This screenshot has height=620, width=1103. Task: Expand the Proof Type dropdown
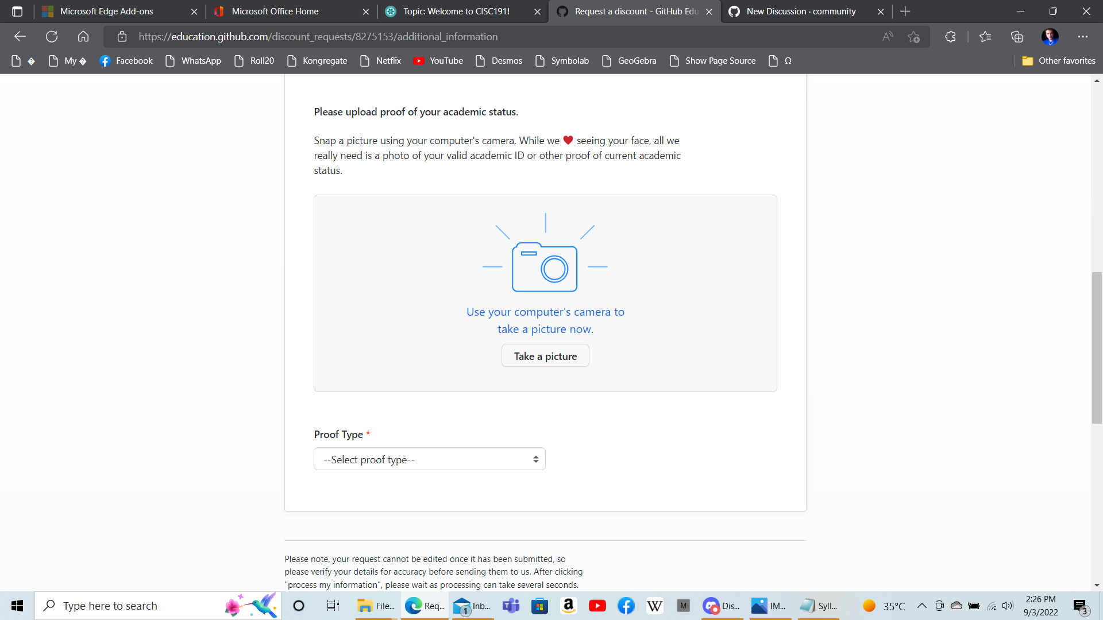click(x=429, y=459)
